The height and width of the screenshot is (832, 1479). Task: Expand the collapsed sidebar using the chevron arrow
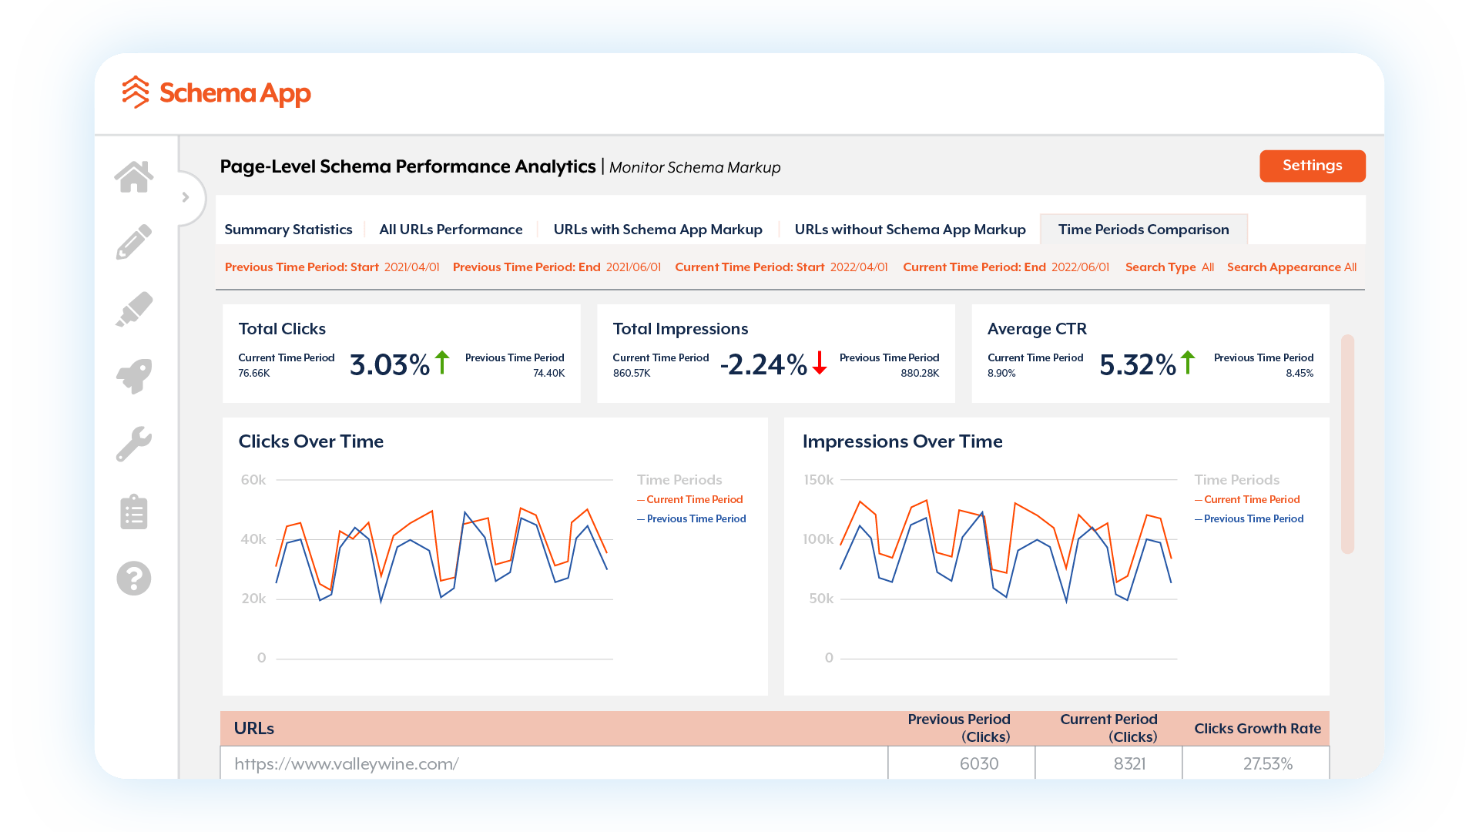pos(186,197)
